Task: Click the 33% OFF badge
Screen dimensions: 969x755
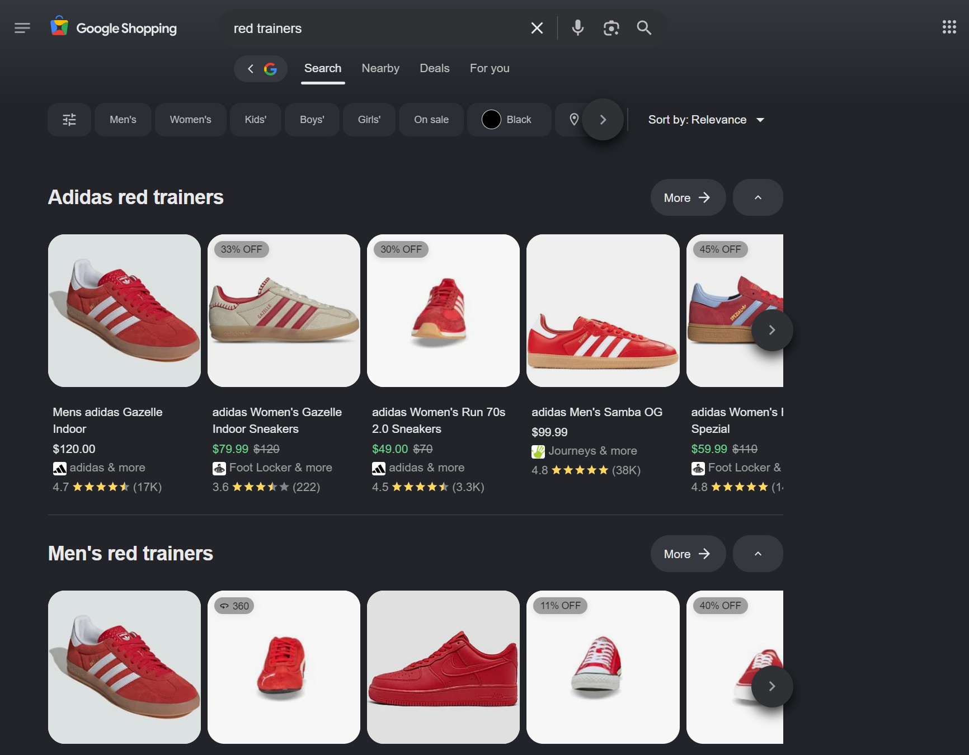Action: (x=241, y=249)
